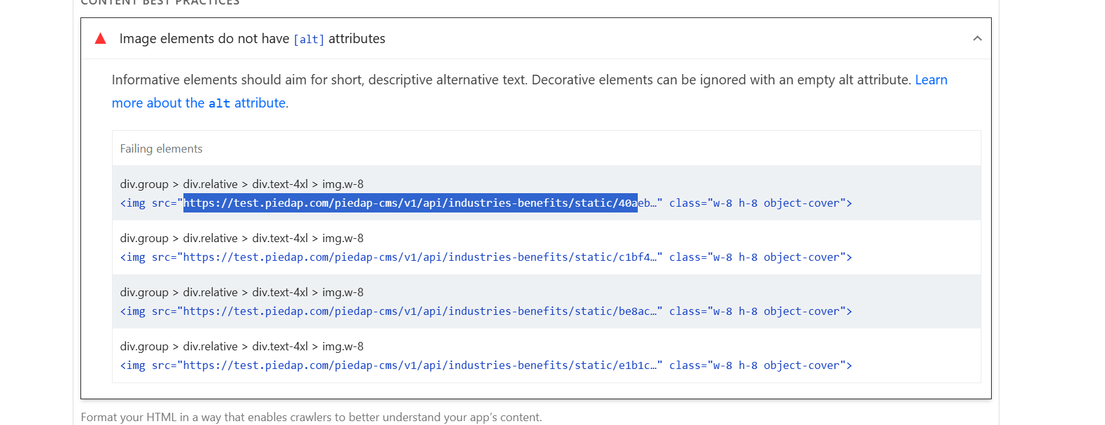
Task: Click the "Failing elements" table header
Action: (x=161, y=149)
